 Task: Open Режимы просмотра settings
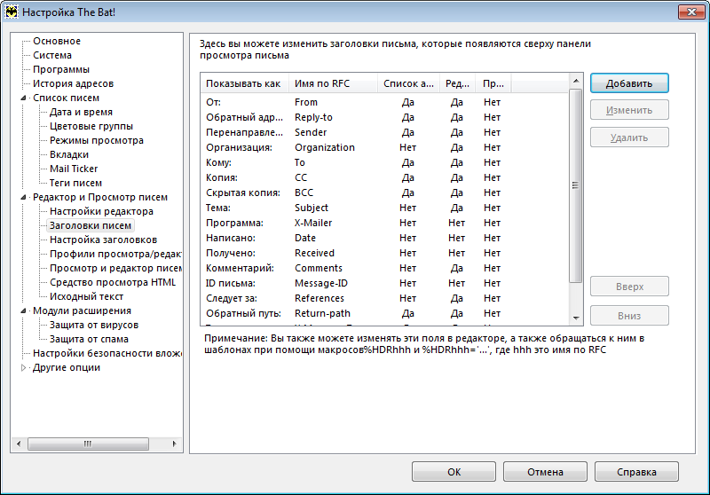97,140
